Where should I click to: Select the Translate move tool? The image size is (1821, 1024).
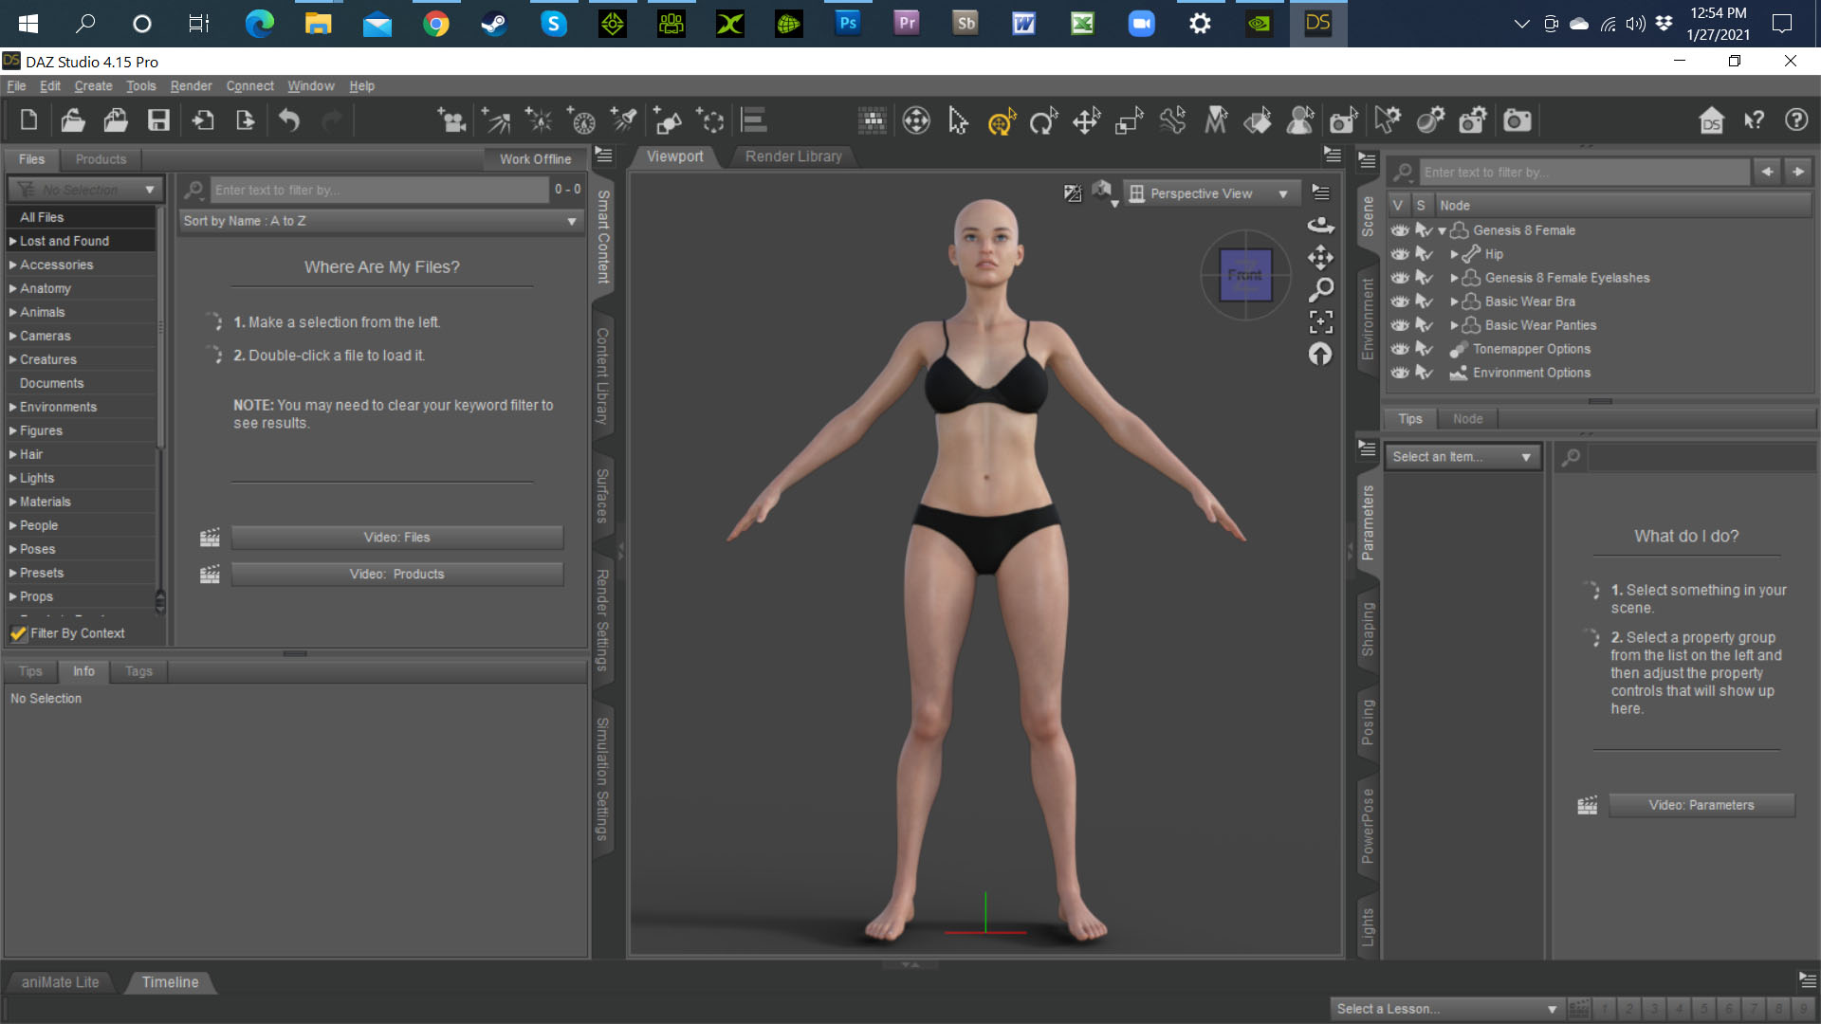[1087, 120]
